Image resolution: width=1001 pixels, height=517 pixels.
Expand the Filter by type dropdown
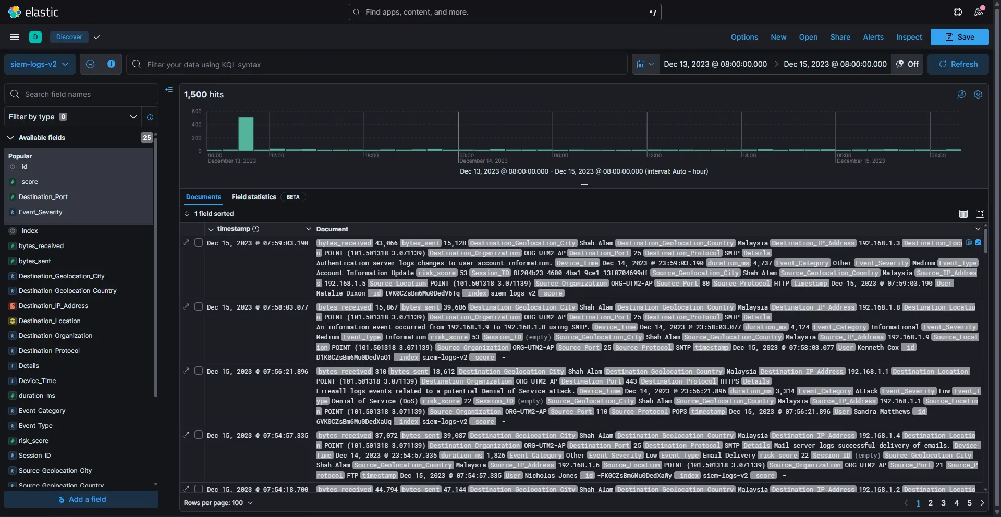click(x=133, y=117)
